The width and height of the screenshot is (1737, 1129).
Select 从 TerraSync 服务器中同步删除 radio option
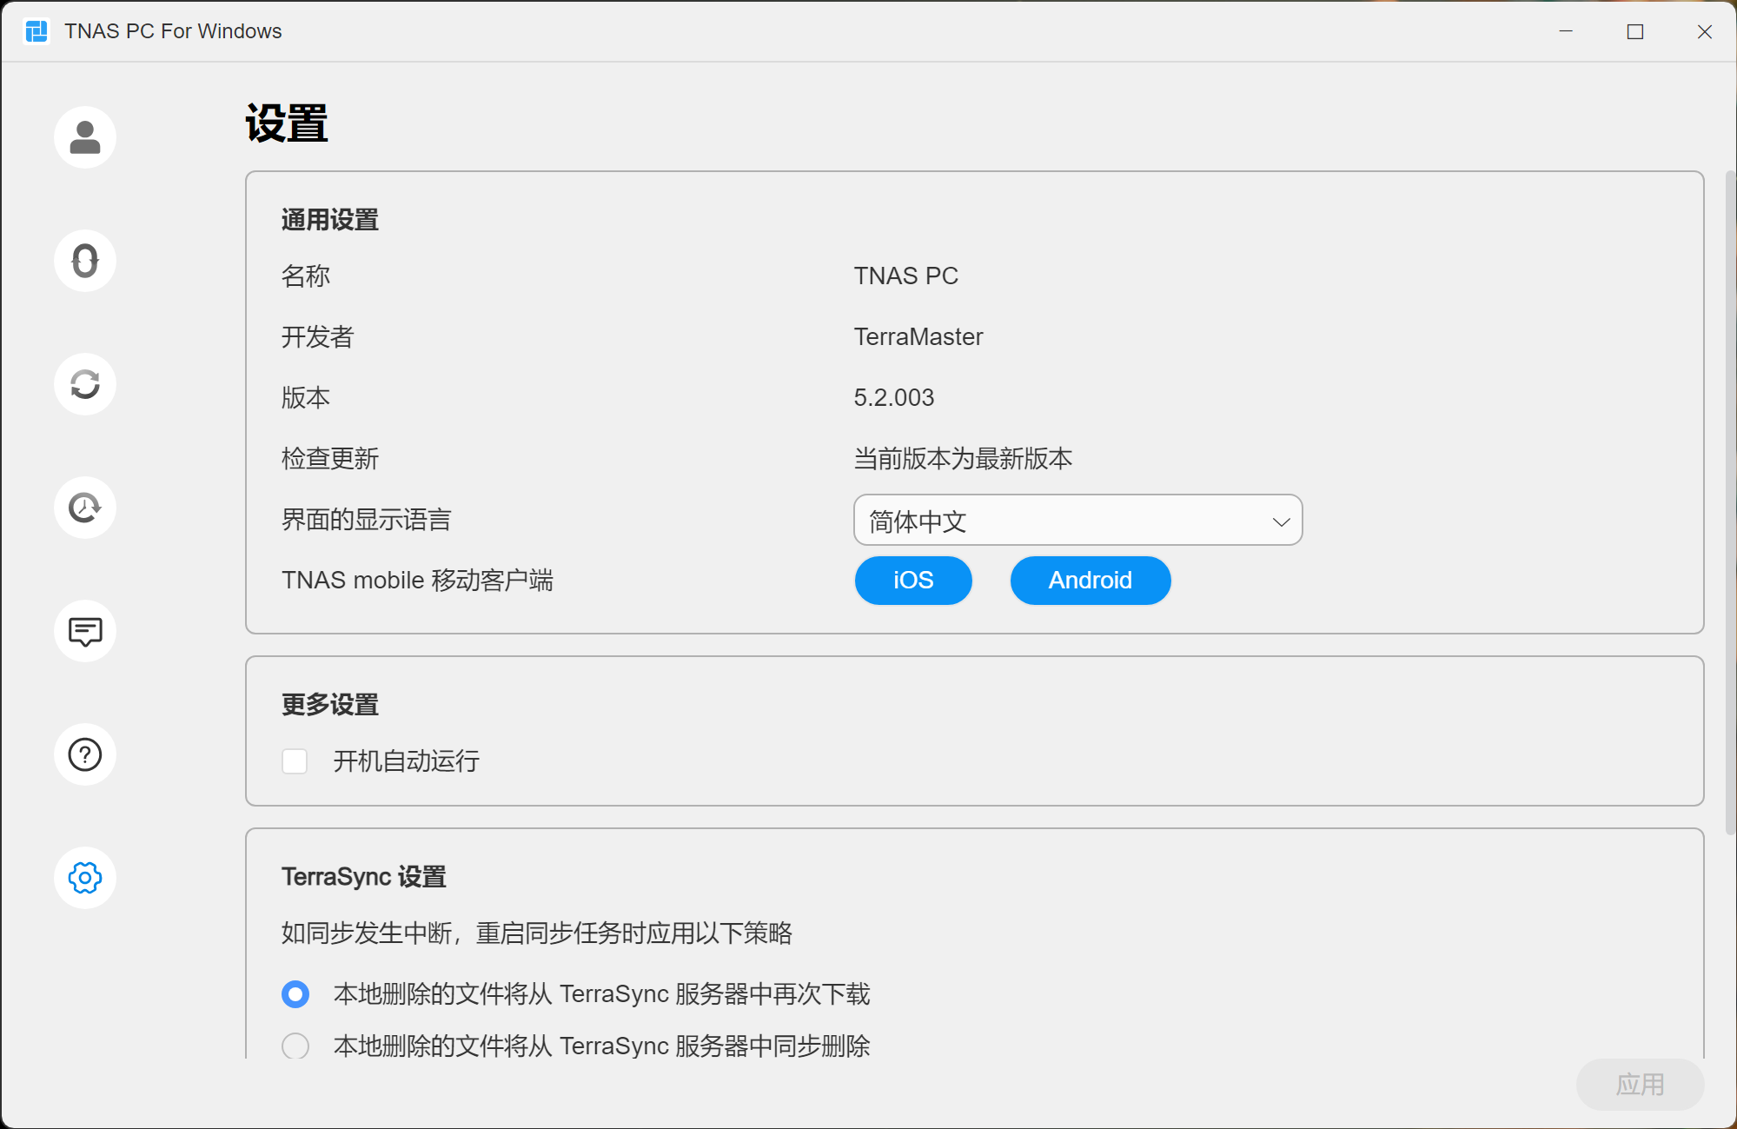295,1046
